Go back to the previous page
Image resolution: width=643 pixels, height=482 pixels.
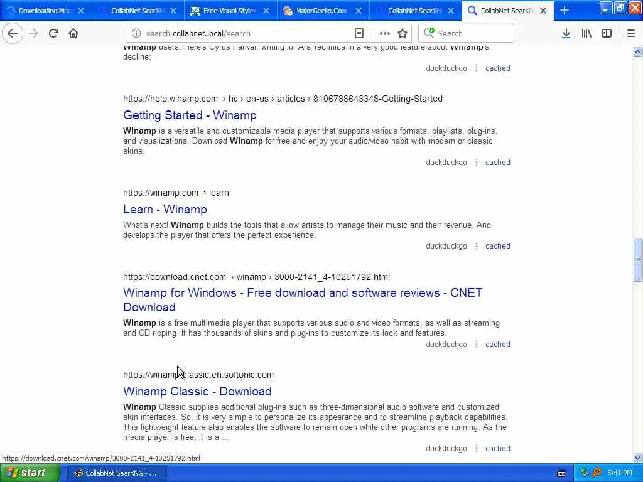pos(13,33)
